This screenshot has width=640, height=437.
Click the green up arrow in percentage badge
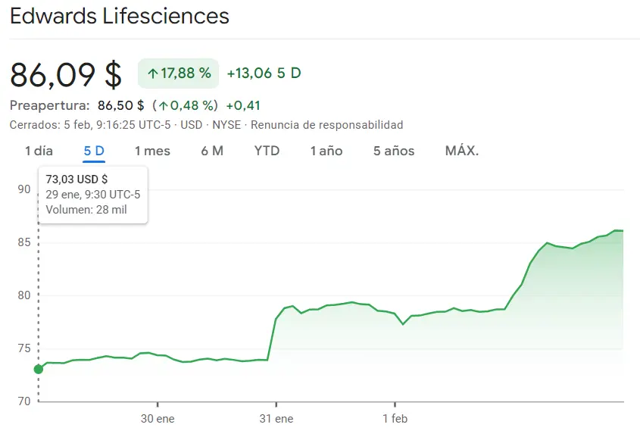point(152,73)
